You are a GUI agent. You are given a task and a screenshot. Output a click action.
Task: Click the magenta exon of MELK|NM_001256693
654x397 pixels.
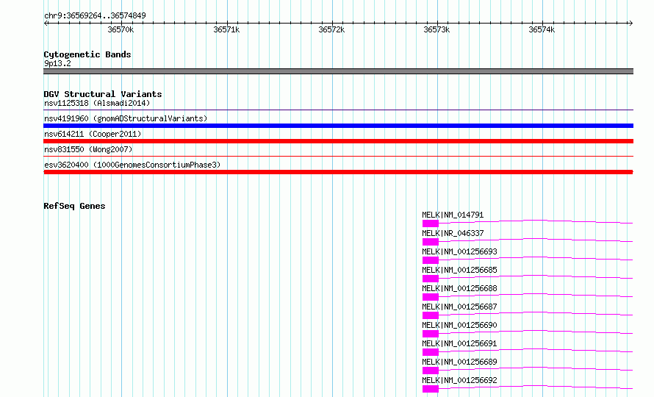pos(431,260)
